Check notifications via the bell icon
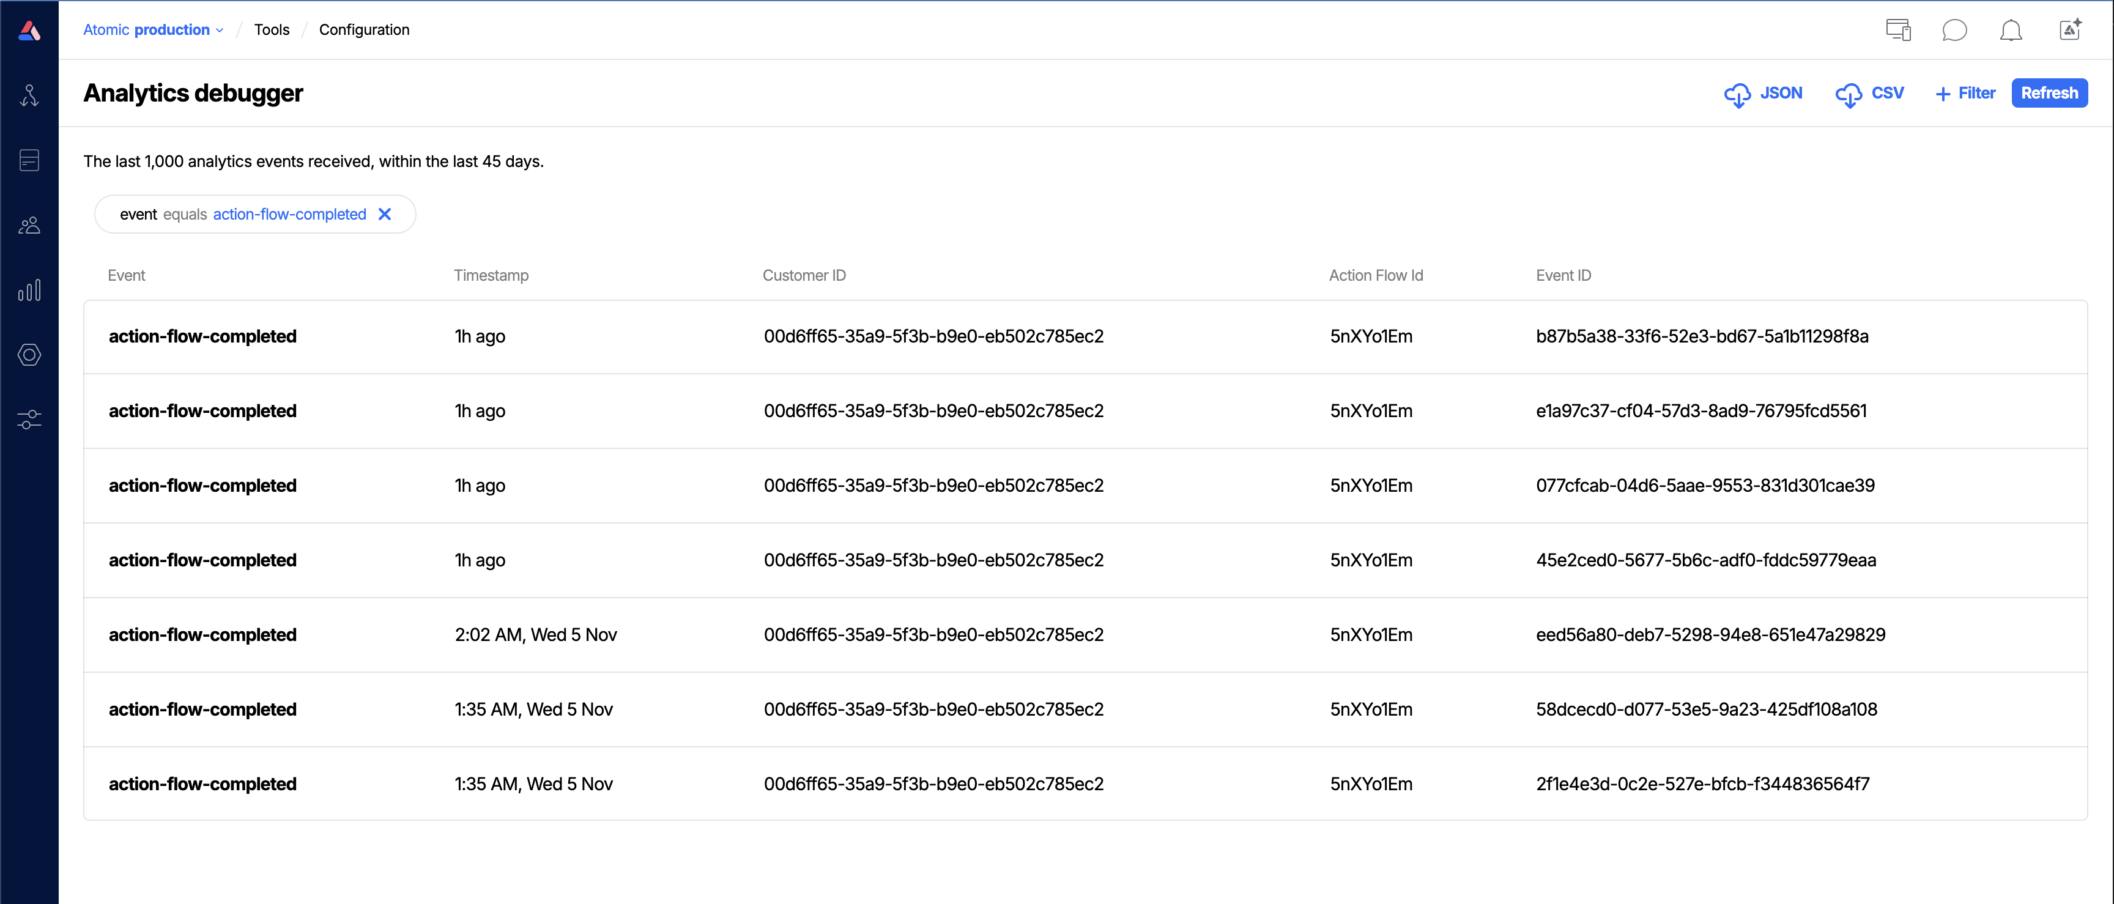The width and height of the screenshot is (2114, 904). coord(2011,31)
